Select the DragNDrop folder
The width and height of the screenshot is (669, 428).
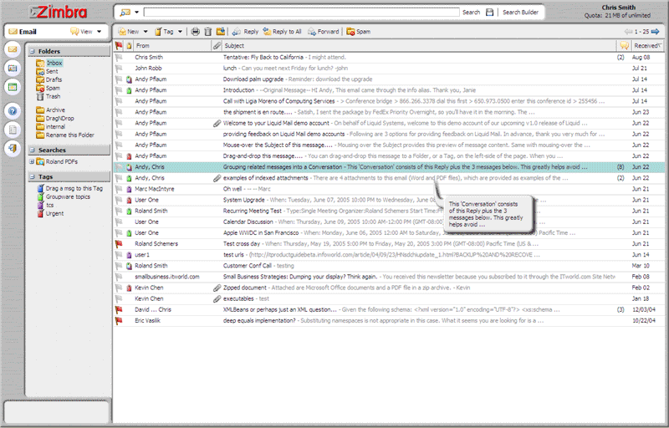click(x=59, y=119)
